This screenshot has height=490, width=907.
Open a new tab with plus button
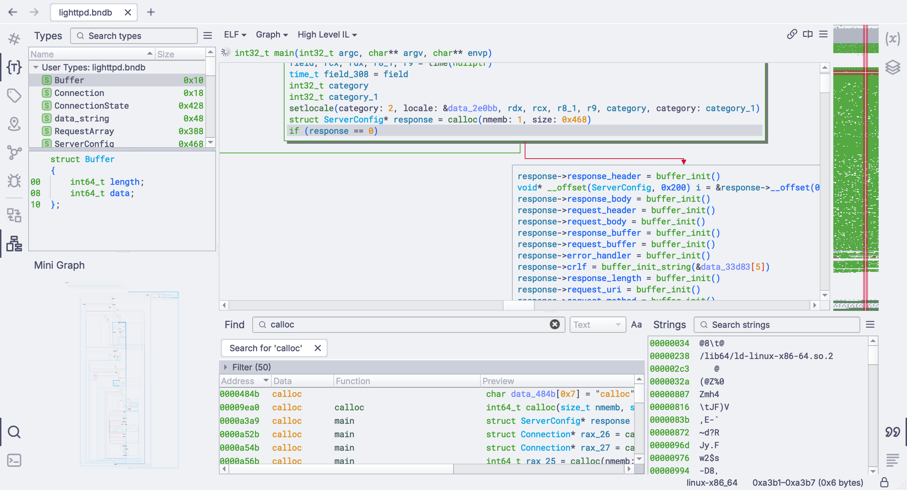tap(151, 12)
